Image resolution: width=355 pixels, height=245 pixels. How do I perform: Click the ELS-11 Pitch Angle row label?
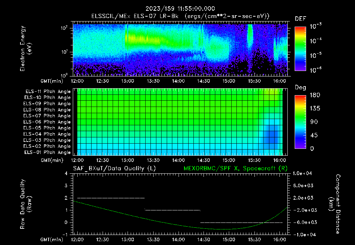point(48,92)
